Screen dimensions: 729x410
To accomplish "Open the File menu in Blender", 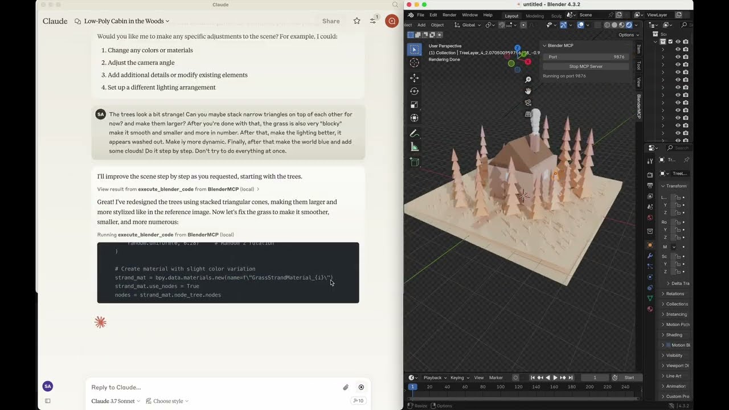I will coord(420,15).
